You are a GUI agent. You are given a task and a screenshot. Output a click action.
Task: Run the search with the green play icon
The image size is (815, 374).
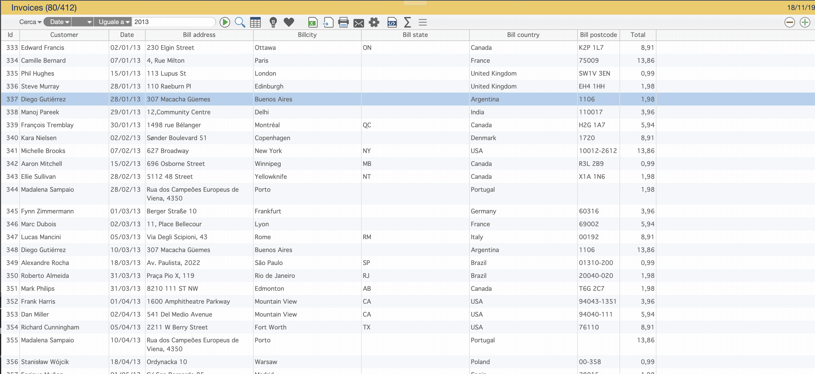tap(225, 22)
